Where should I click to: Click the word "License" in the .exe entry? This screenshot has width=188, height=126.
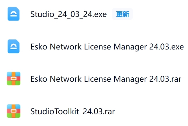(97, 47)
